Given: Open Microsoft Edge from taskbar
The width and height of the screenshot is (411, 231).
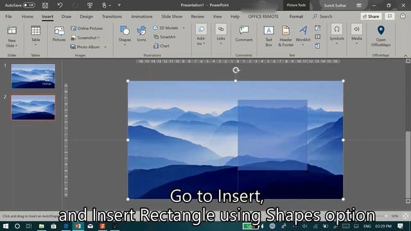Looking at the screenshot, I should [66, 226].
